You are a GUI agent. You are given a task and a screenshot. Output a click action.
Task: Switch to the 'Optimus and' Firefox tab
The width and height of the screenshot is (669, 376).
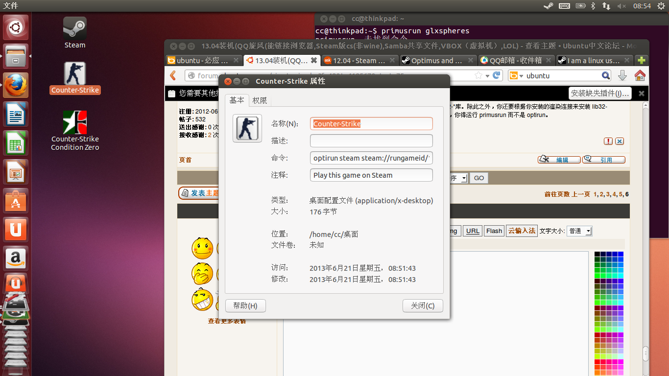point(438,61)
